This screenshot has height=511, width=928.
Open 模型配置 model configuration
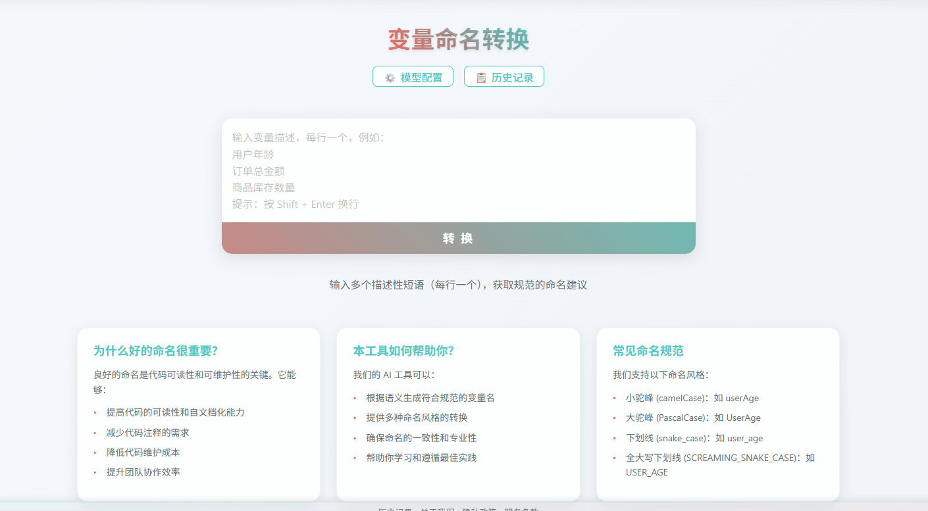(413, 76)
